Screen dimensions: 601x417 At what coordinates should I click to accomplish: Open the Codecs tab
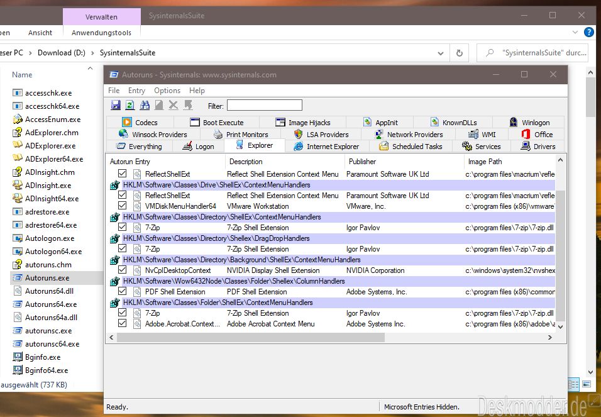140,123
